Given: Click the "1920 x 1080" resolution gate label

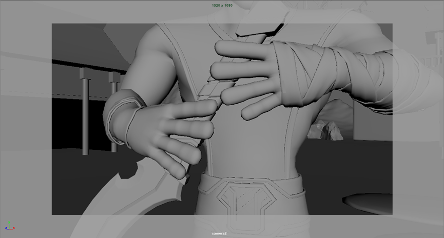Looking at the screenshot, I should (222, 5).
